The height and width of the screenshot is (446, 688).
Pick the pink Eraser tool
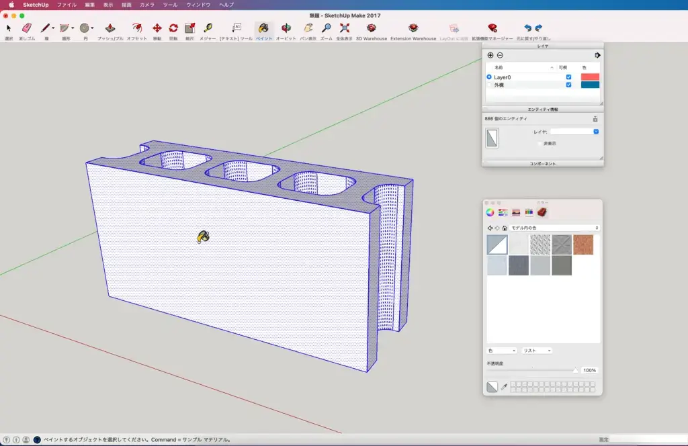coord(27,28)
